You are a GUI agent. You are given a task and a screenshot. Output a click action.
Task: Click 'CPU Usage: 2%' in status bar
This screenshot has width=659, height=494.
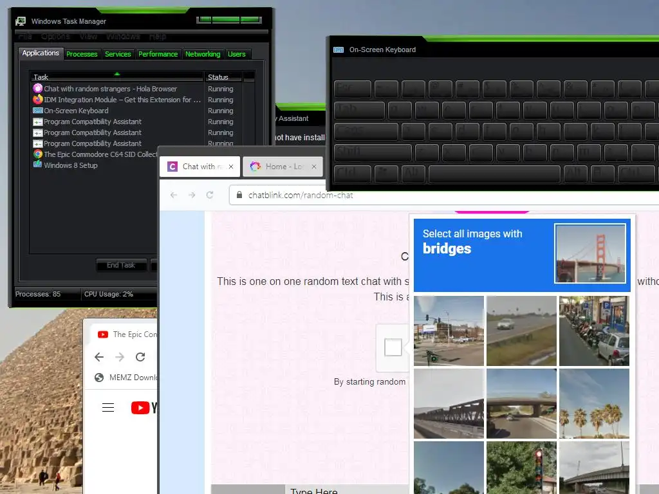(108, 294)
